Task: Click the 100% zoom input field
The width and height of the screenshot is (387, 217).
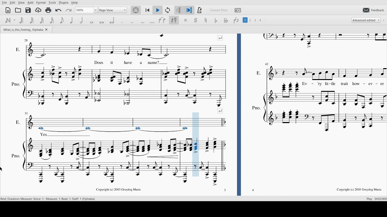Action: pos(84,10)
